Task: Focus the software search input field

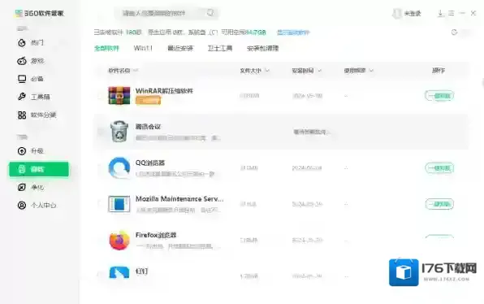Action: (166, 13)
